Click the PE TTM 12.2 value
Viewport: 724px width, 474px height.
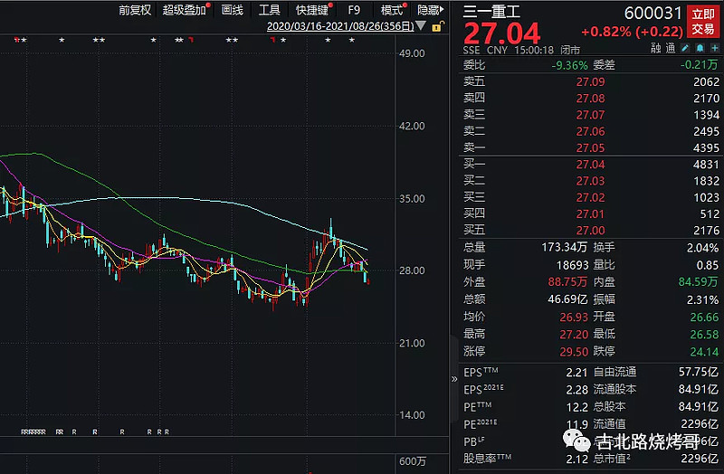576,407
